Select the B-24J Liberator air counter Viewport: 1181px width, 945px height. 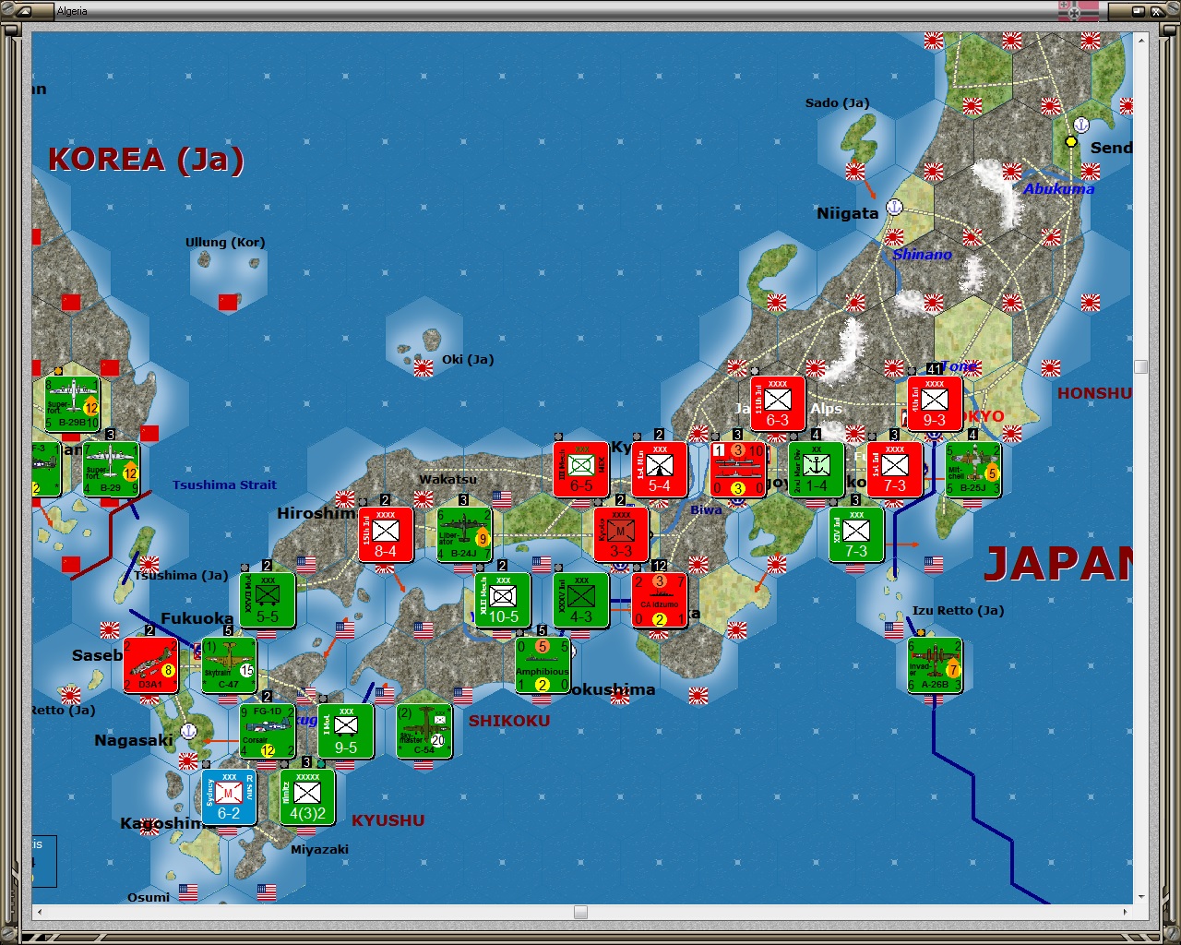tap(464, 534)
